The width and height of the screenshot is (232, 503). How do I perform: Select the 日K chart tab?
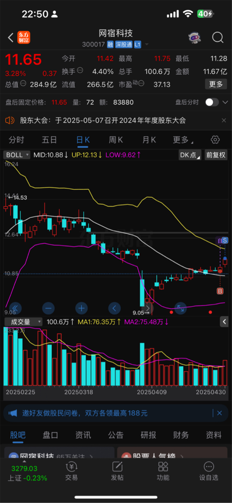(x=83, y=140)
